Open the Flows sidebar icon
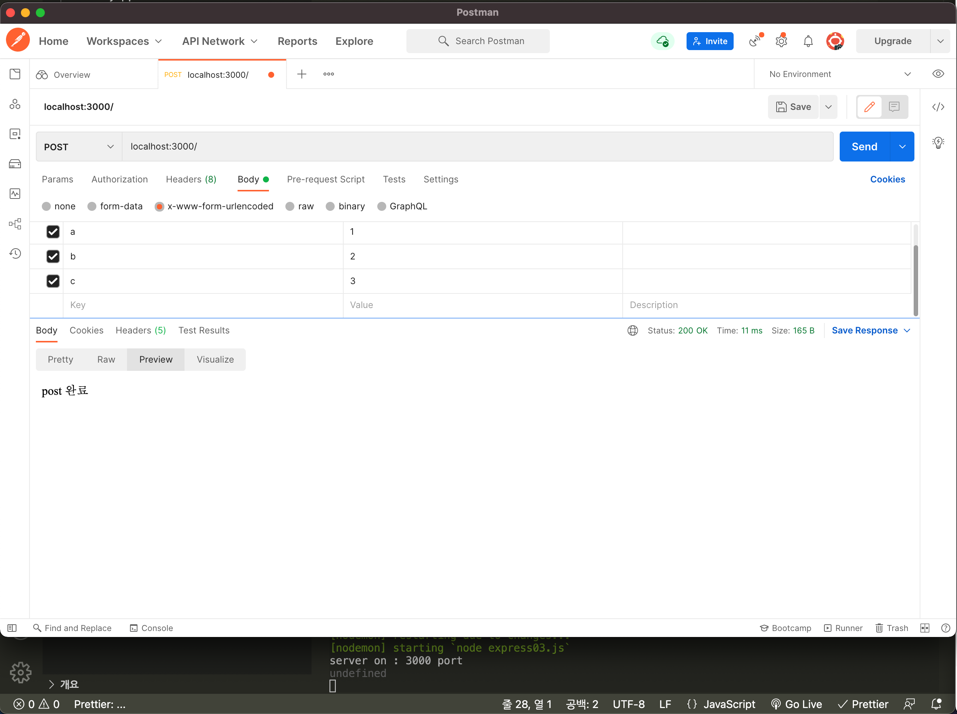Viewport: 957px width, 714px height. coord(15,224)
